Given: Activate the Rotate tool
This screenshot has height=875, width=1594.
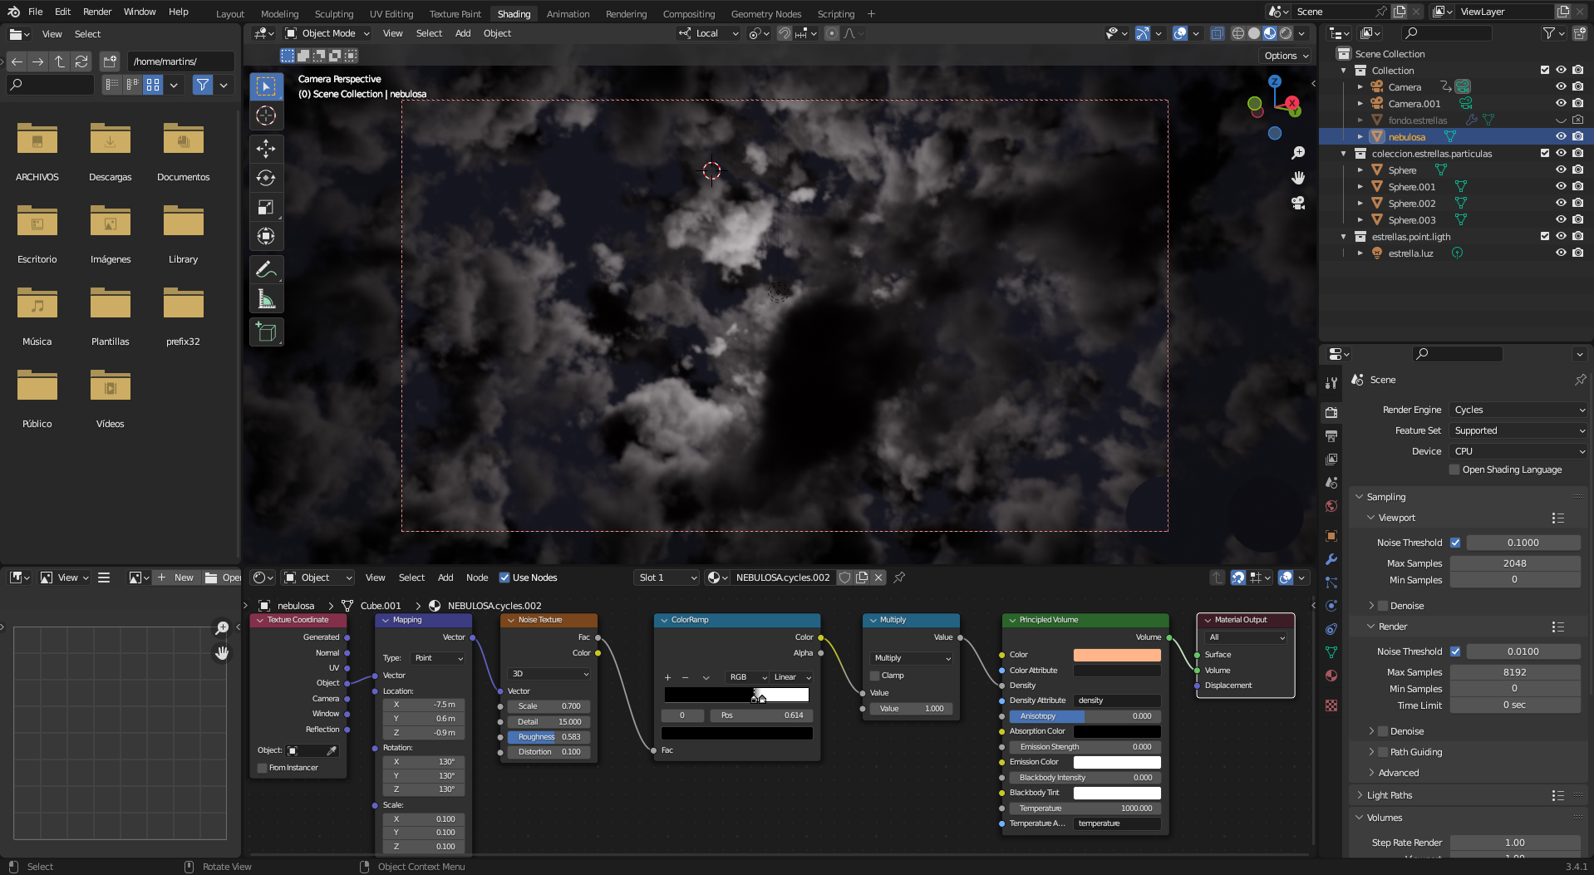Looking at the screenshot, I should click(x=266, y=178).
